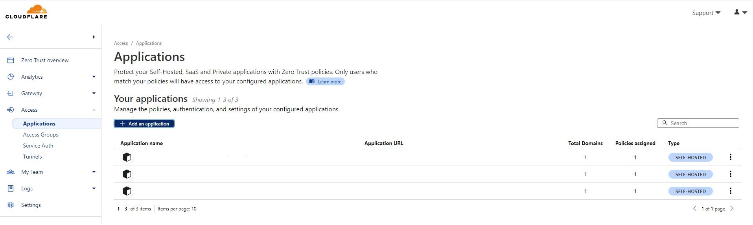Click '1 of 1 page' pagination text

[713, 209]
